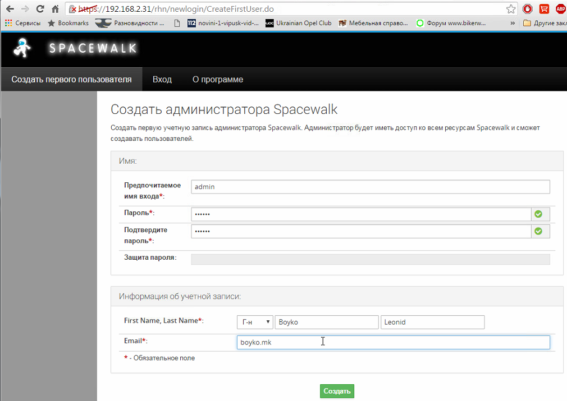Viewport: 567px width, 401px height.
Task: Open the Г-н title dropdown
Action: [x=255, y=322]
